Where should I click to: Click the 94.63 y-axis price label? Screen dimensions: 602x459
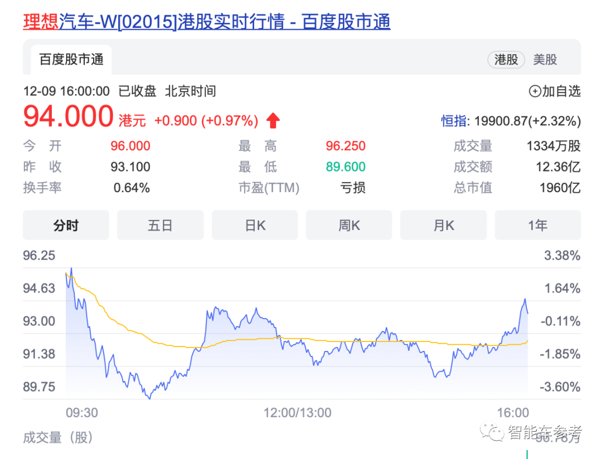[39, 288]
